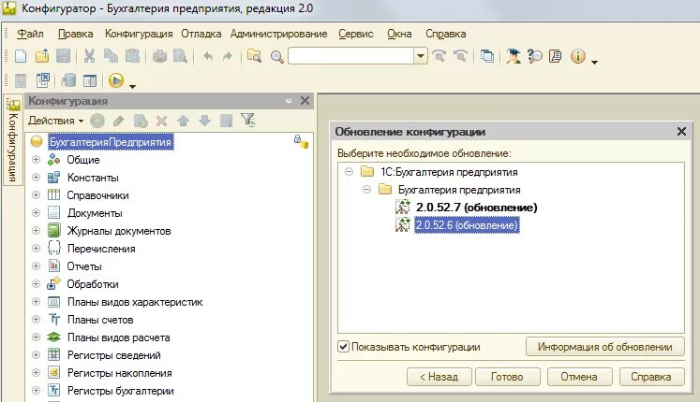Click the Информация об обновлении button
The width and height of the screenshot is (700, 402).
point(605,347)
